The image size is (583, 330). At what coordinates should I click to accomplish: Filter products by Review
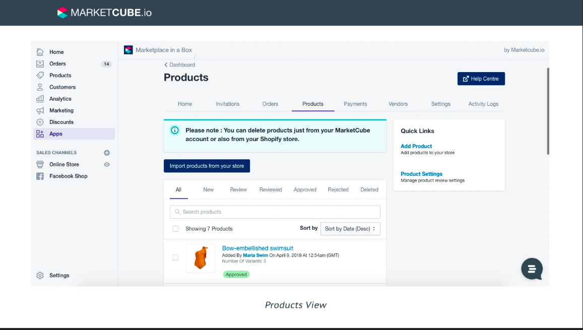[238, 189]
